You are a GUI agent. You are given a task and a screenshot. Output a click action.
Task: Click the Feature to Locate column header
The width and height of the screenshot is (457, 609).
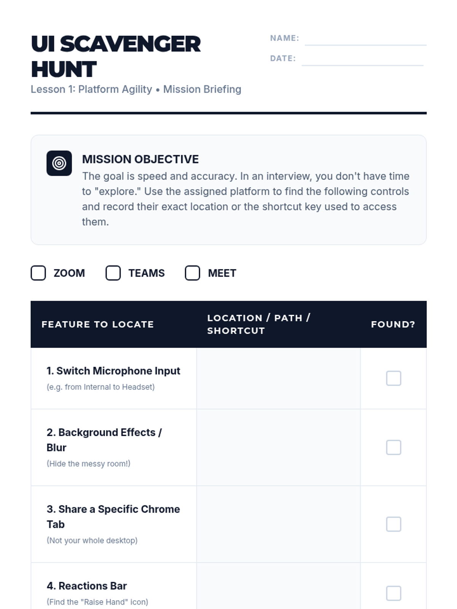click(x=98, y=324)
